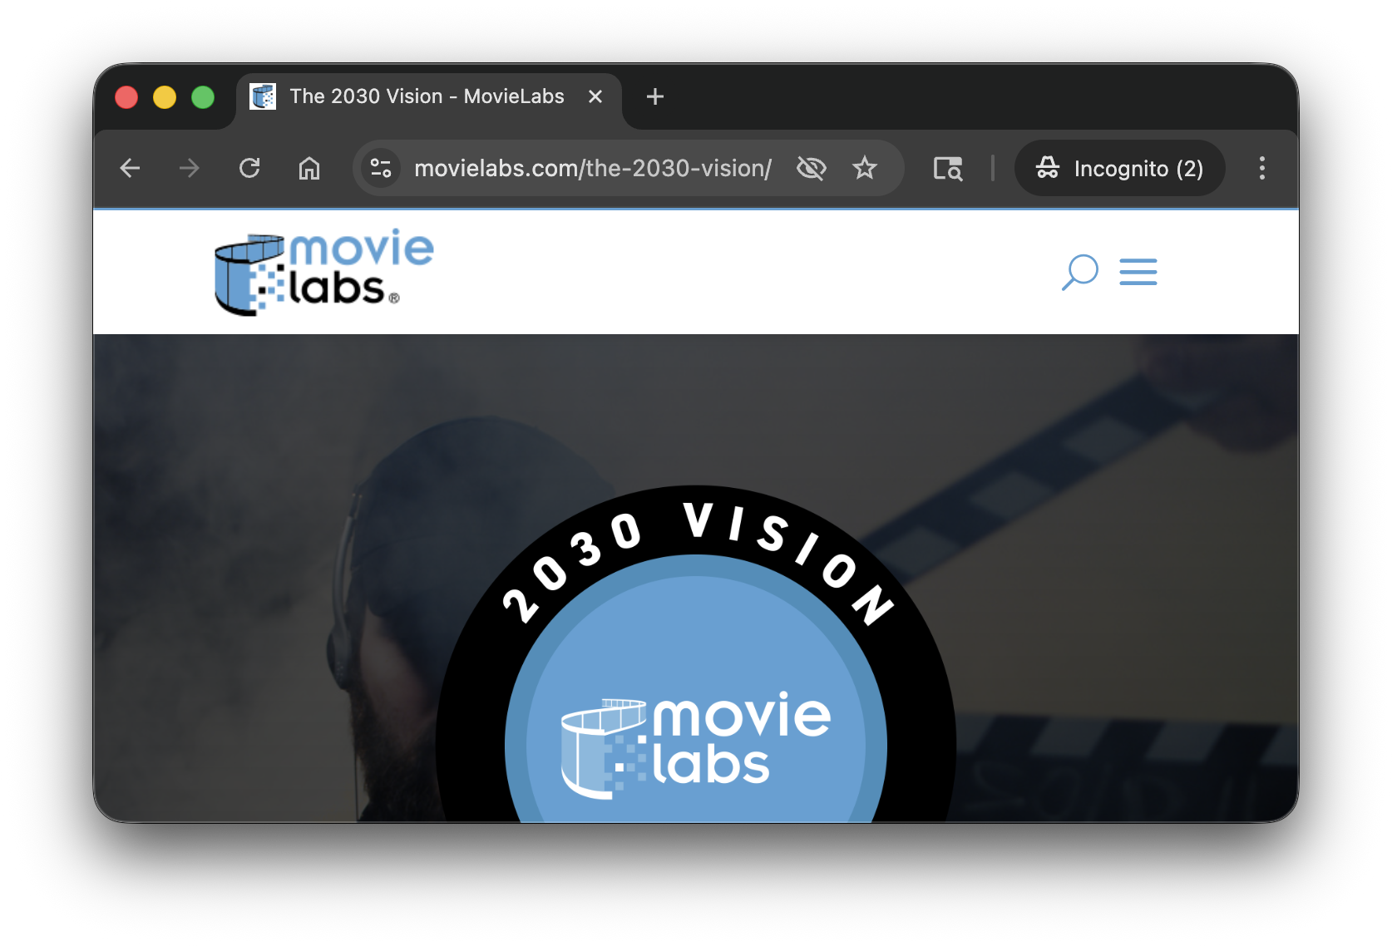
Task: Click the forward navigation arrow
Action: click(190, 169)
